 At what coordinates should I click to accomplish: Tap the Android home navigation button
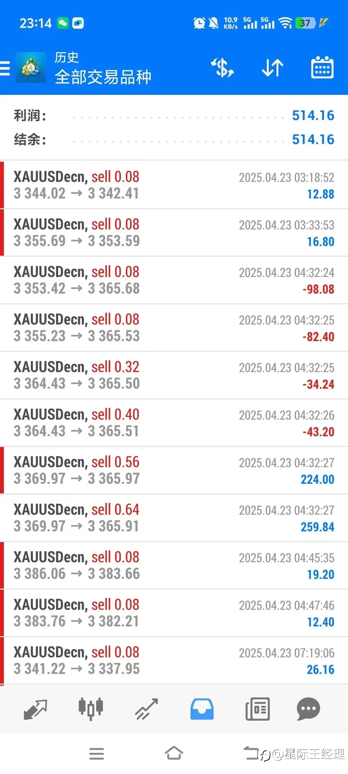[174, 754]
